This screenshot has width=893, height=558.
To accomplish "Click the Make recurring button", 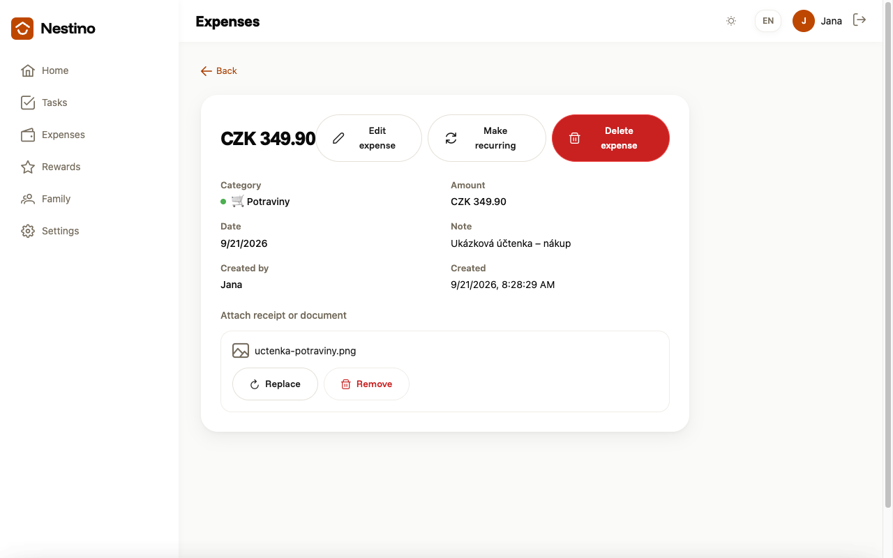I will point(487,138).
